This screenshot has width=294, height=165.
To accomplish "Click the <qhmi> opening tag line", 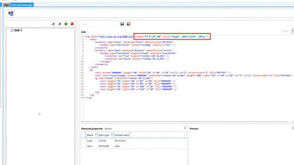I will pos(93,39).
